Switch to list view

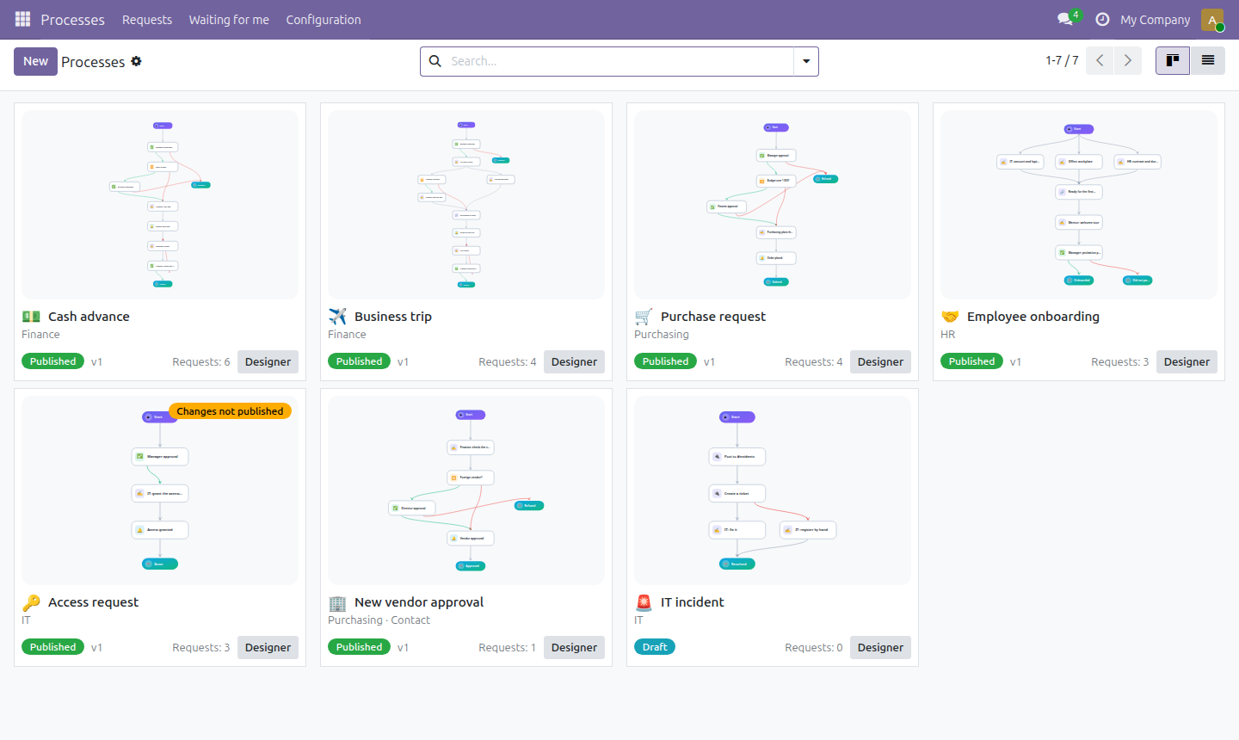pyautogui.click(x=1208, y=60)
